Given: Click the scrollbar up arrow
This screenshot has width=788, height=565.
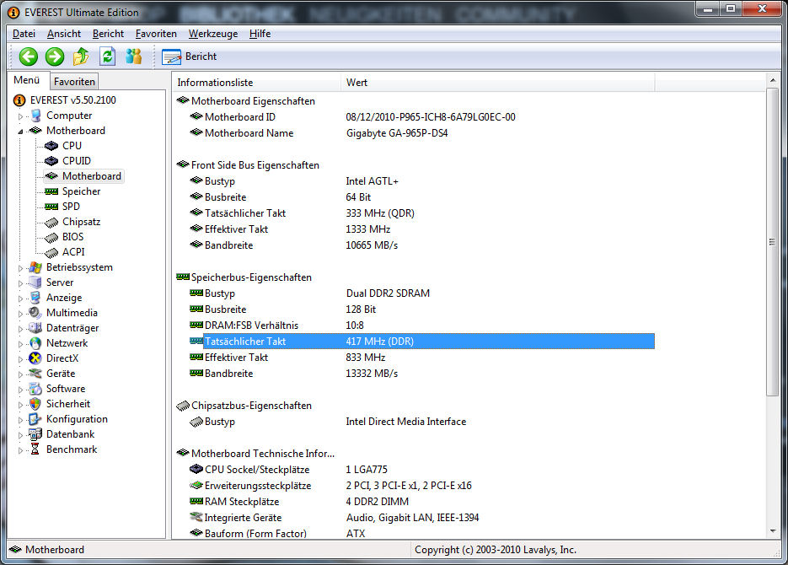Looking at the screenshot, I should pos(773,80).
